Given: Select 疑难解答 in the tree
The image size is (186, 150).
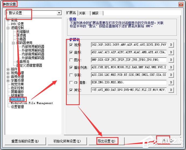Looking at the screenshot, I should (17, 95).
